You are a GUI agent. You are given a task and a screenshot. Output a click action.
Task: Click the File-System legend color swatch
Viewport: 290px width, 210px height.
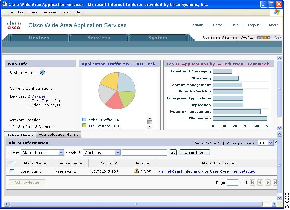pyautogui.click(x=84, y=125)
